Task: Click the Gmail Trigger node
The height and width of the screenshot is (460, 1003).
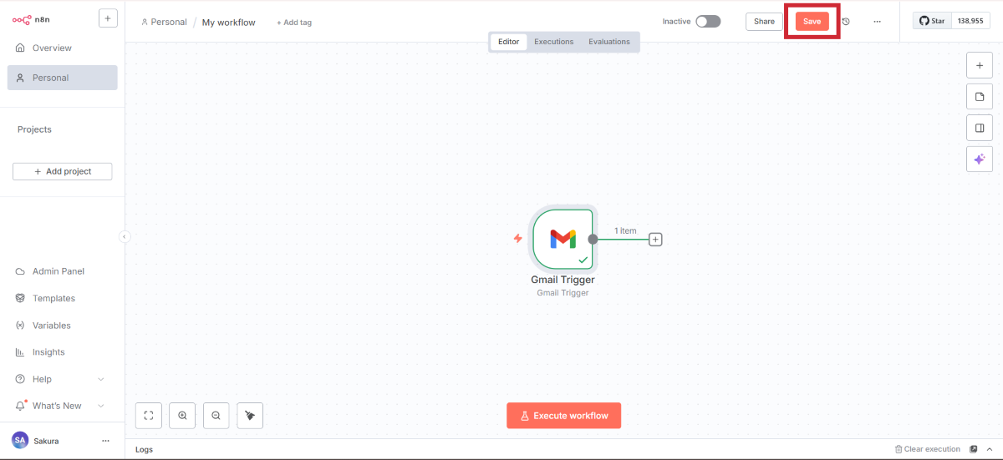Action: [563, 239]
